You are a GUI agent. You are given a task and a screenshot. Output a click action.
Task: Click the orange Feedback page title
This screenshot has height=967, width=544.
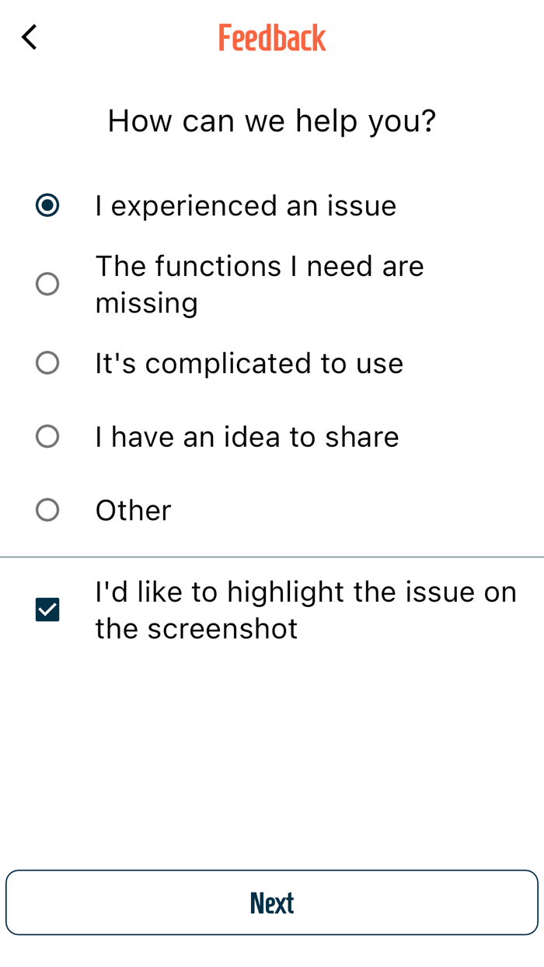[x=272, y=38]
